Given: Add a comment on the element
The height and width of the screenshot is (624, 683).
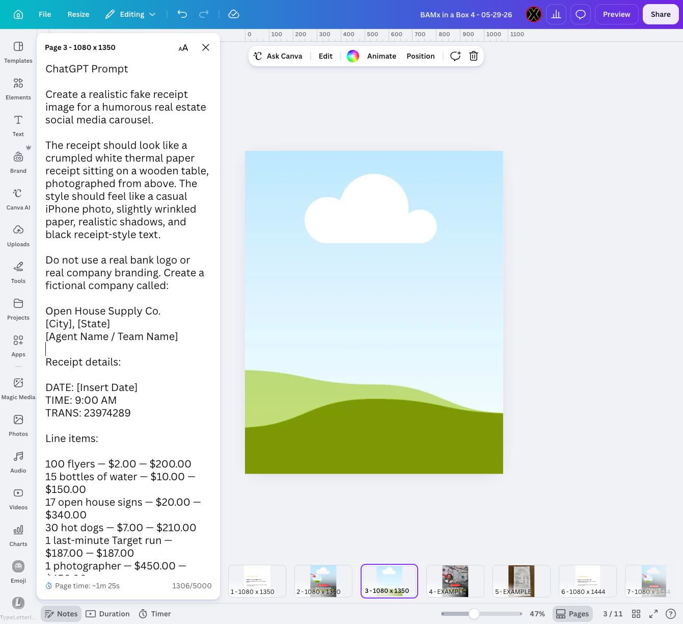Looking at the screenshot, I should point(455,56).
